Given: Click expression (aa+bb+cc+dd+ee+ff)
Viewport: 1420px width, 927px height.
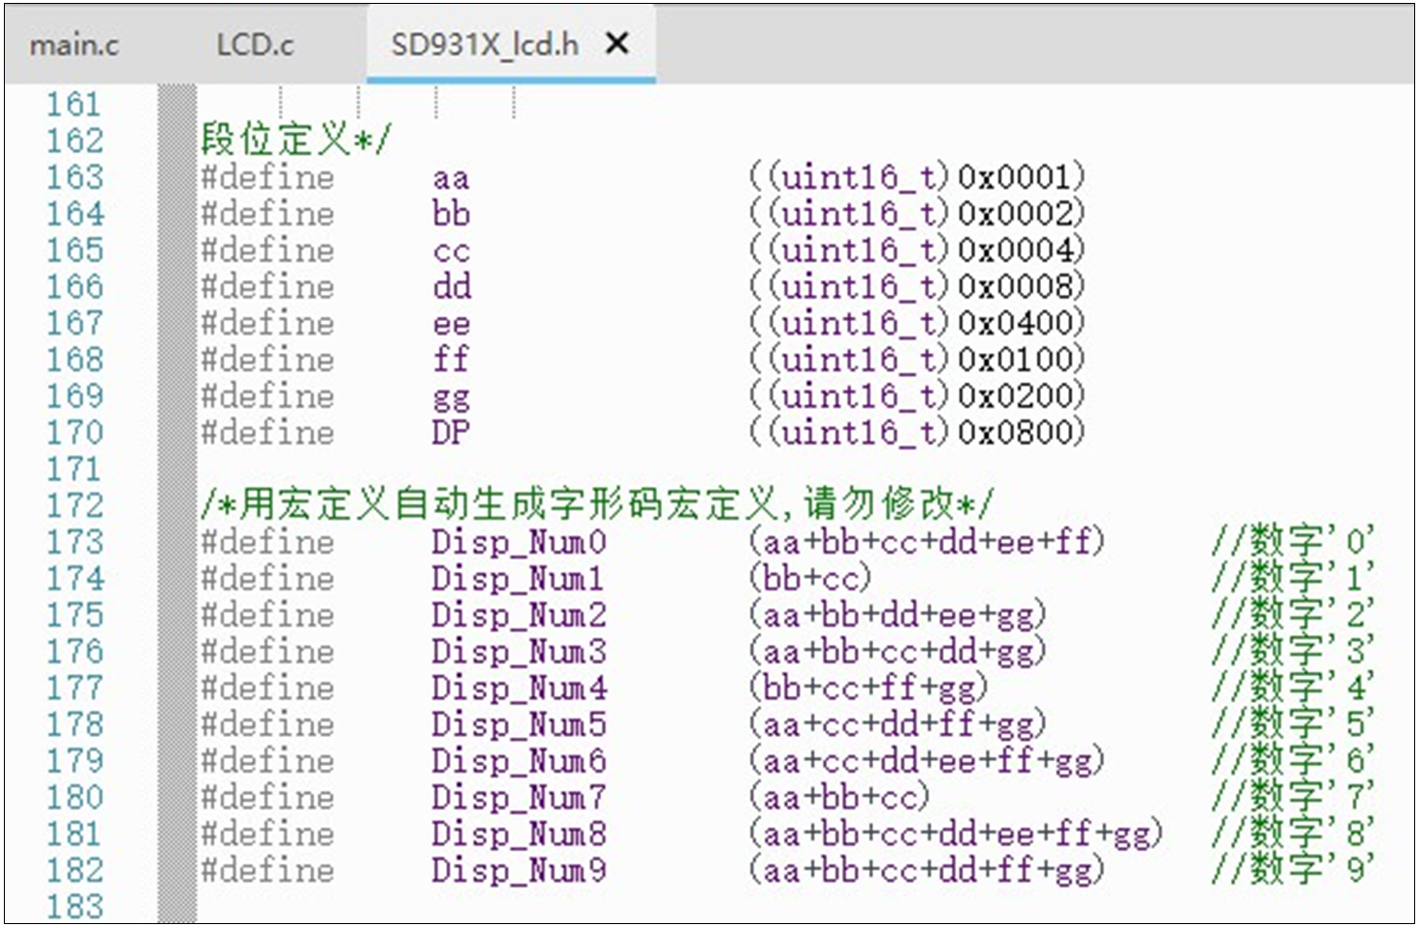Looking at the screenshot, I should coord(927,541).
